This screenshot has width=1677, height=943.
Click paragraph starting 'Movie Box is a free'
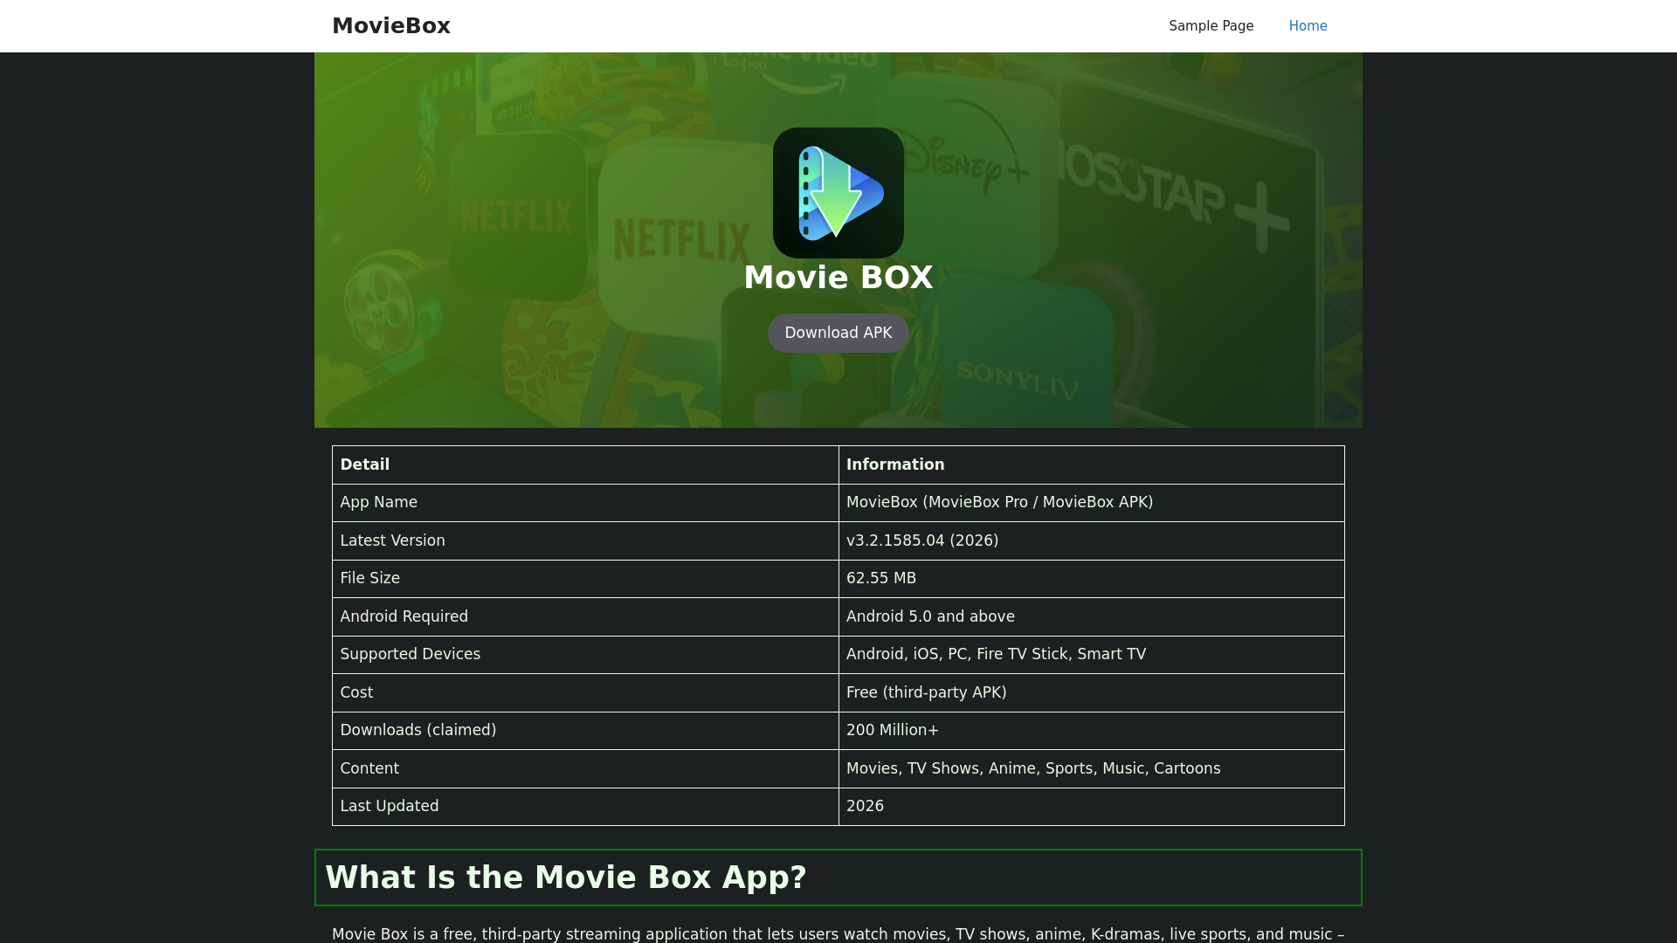[x=838, y=934]
